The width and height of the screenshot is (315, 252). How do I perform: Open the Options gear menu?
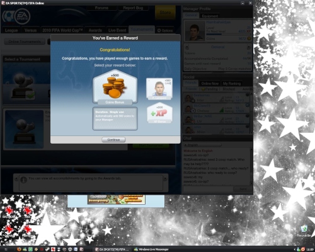pos(165,31)
